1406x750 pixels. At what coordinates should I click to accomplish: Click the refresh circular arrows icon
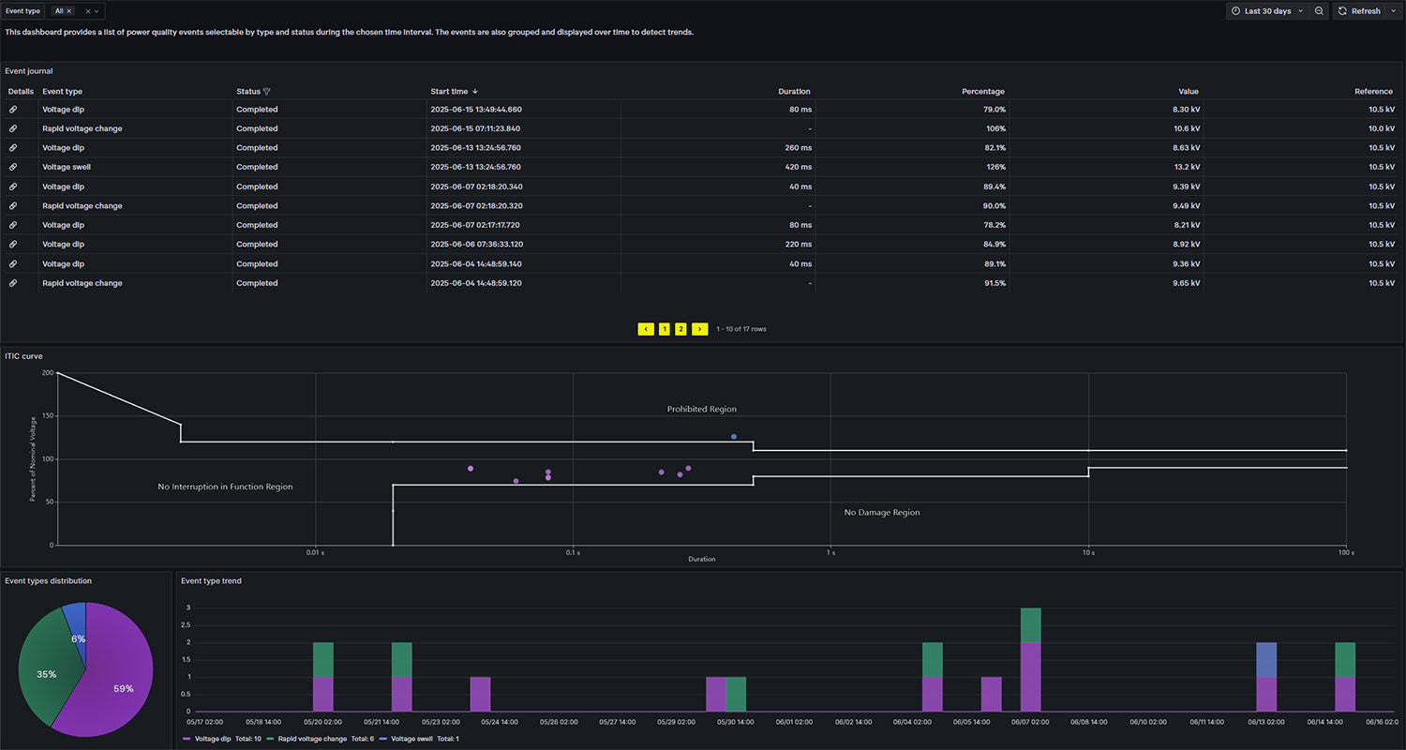coord(1343,11)
